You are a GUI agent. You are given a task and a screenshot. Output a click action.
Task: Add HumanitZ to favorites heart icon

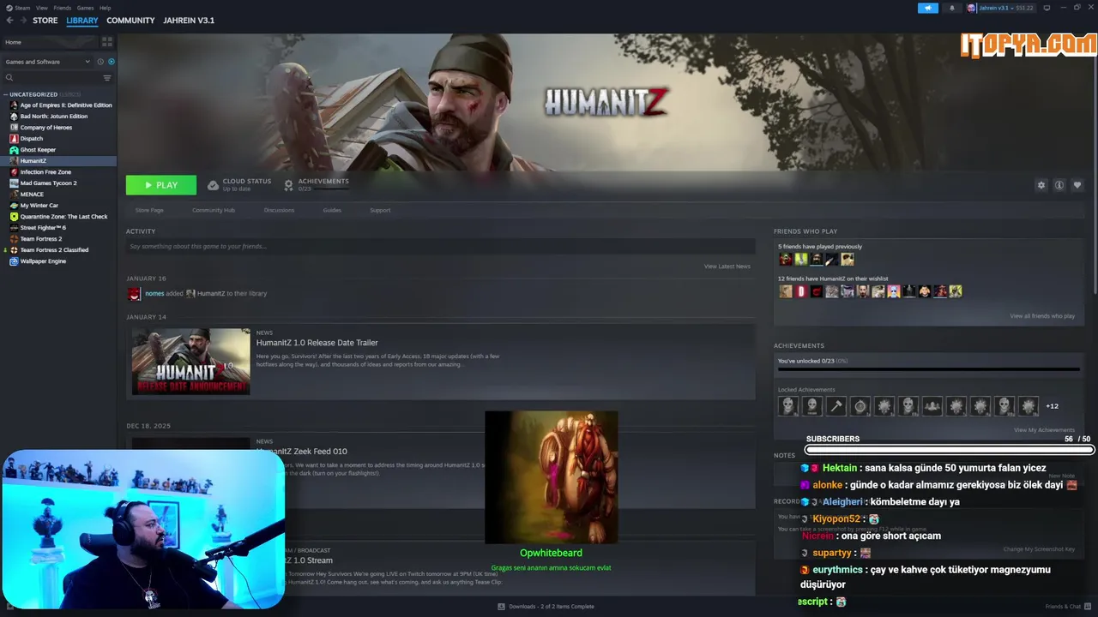1077,185
